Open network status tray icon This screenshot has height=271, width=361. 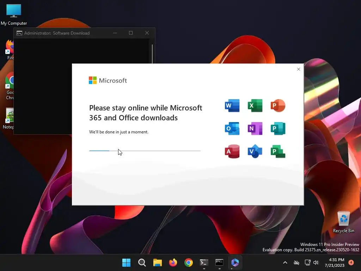point(307,263)
